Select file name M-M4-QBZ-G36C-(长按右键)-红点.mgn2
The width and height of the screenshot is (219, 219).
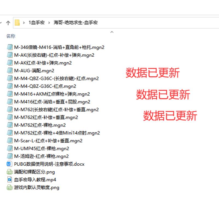click(x=56, y=79)
